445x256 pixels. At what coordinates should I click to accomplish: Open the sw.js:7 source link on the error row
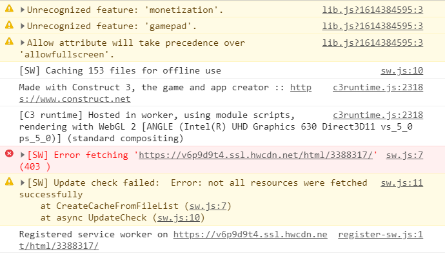tap(404, 155)
